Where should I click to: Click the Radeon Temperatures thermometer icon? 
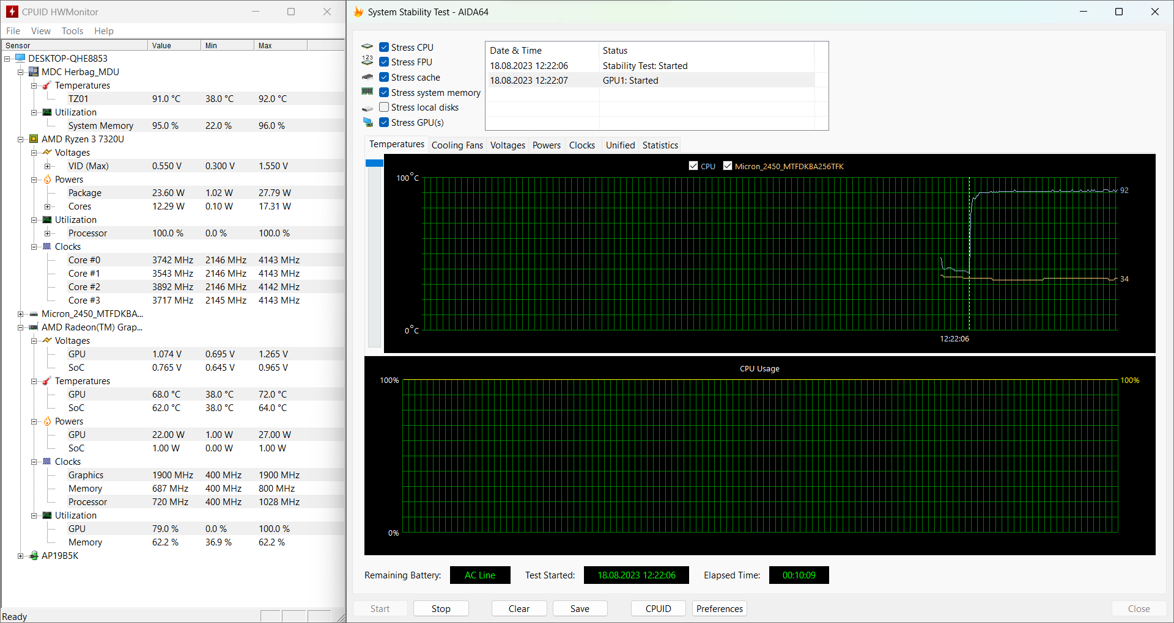point(47,381)
